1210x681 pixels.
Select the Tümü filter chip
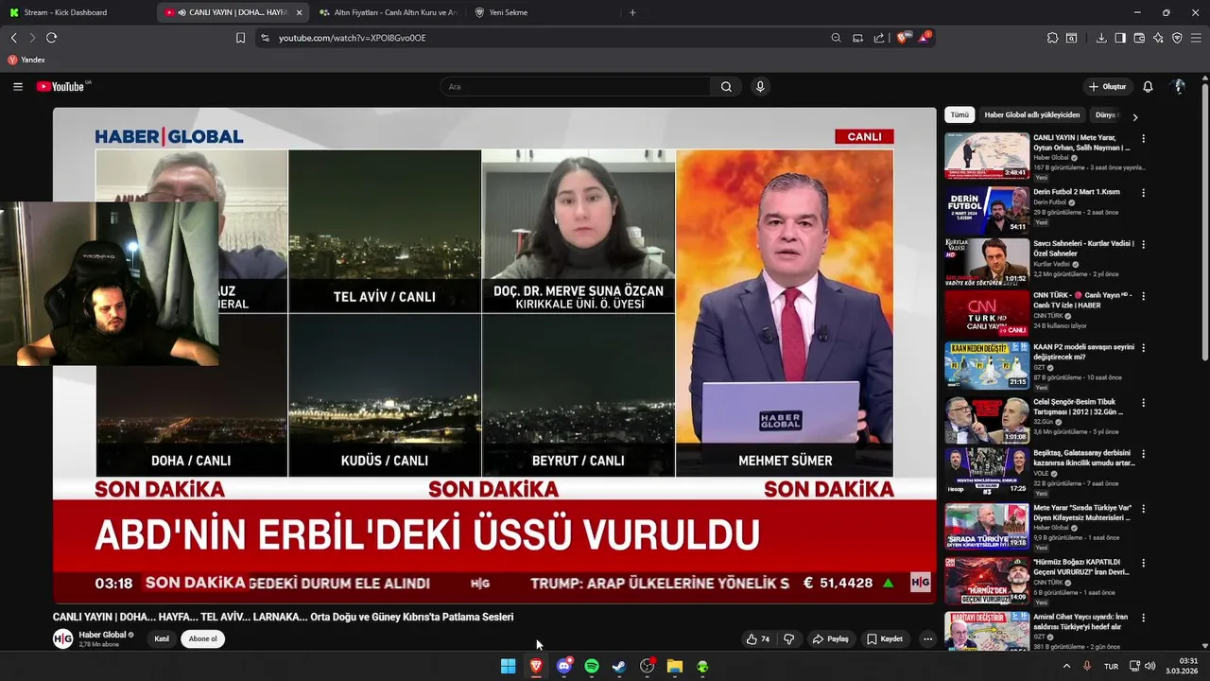(959, 114)
